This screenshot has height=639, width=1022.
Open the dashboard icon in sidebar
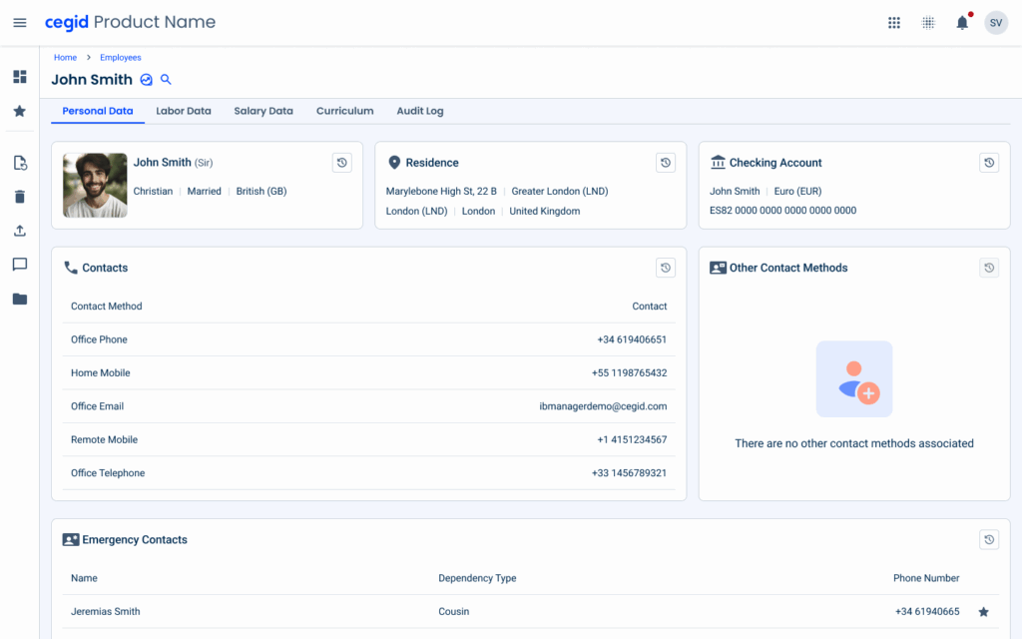coord(20,77)
